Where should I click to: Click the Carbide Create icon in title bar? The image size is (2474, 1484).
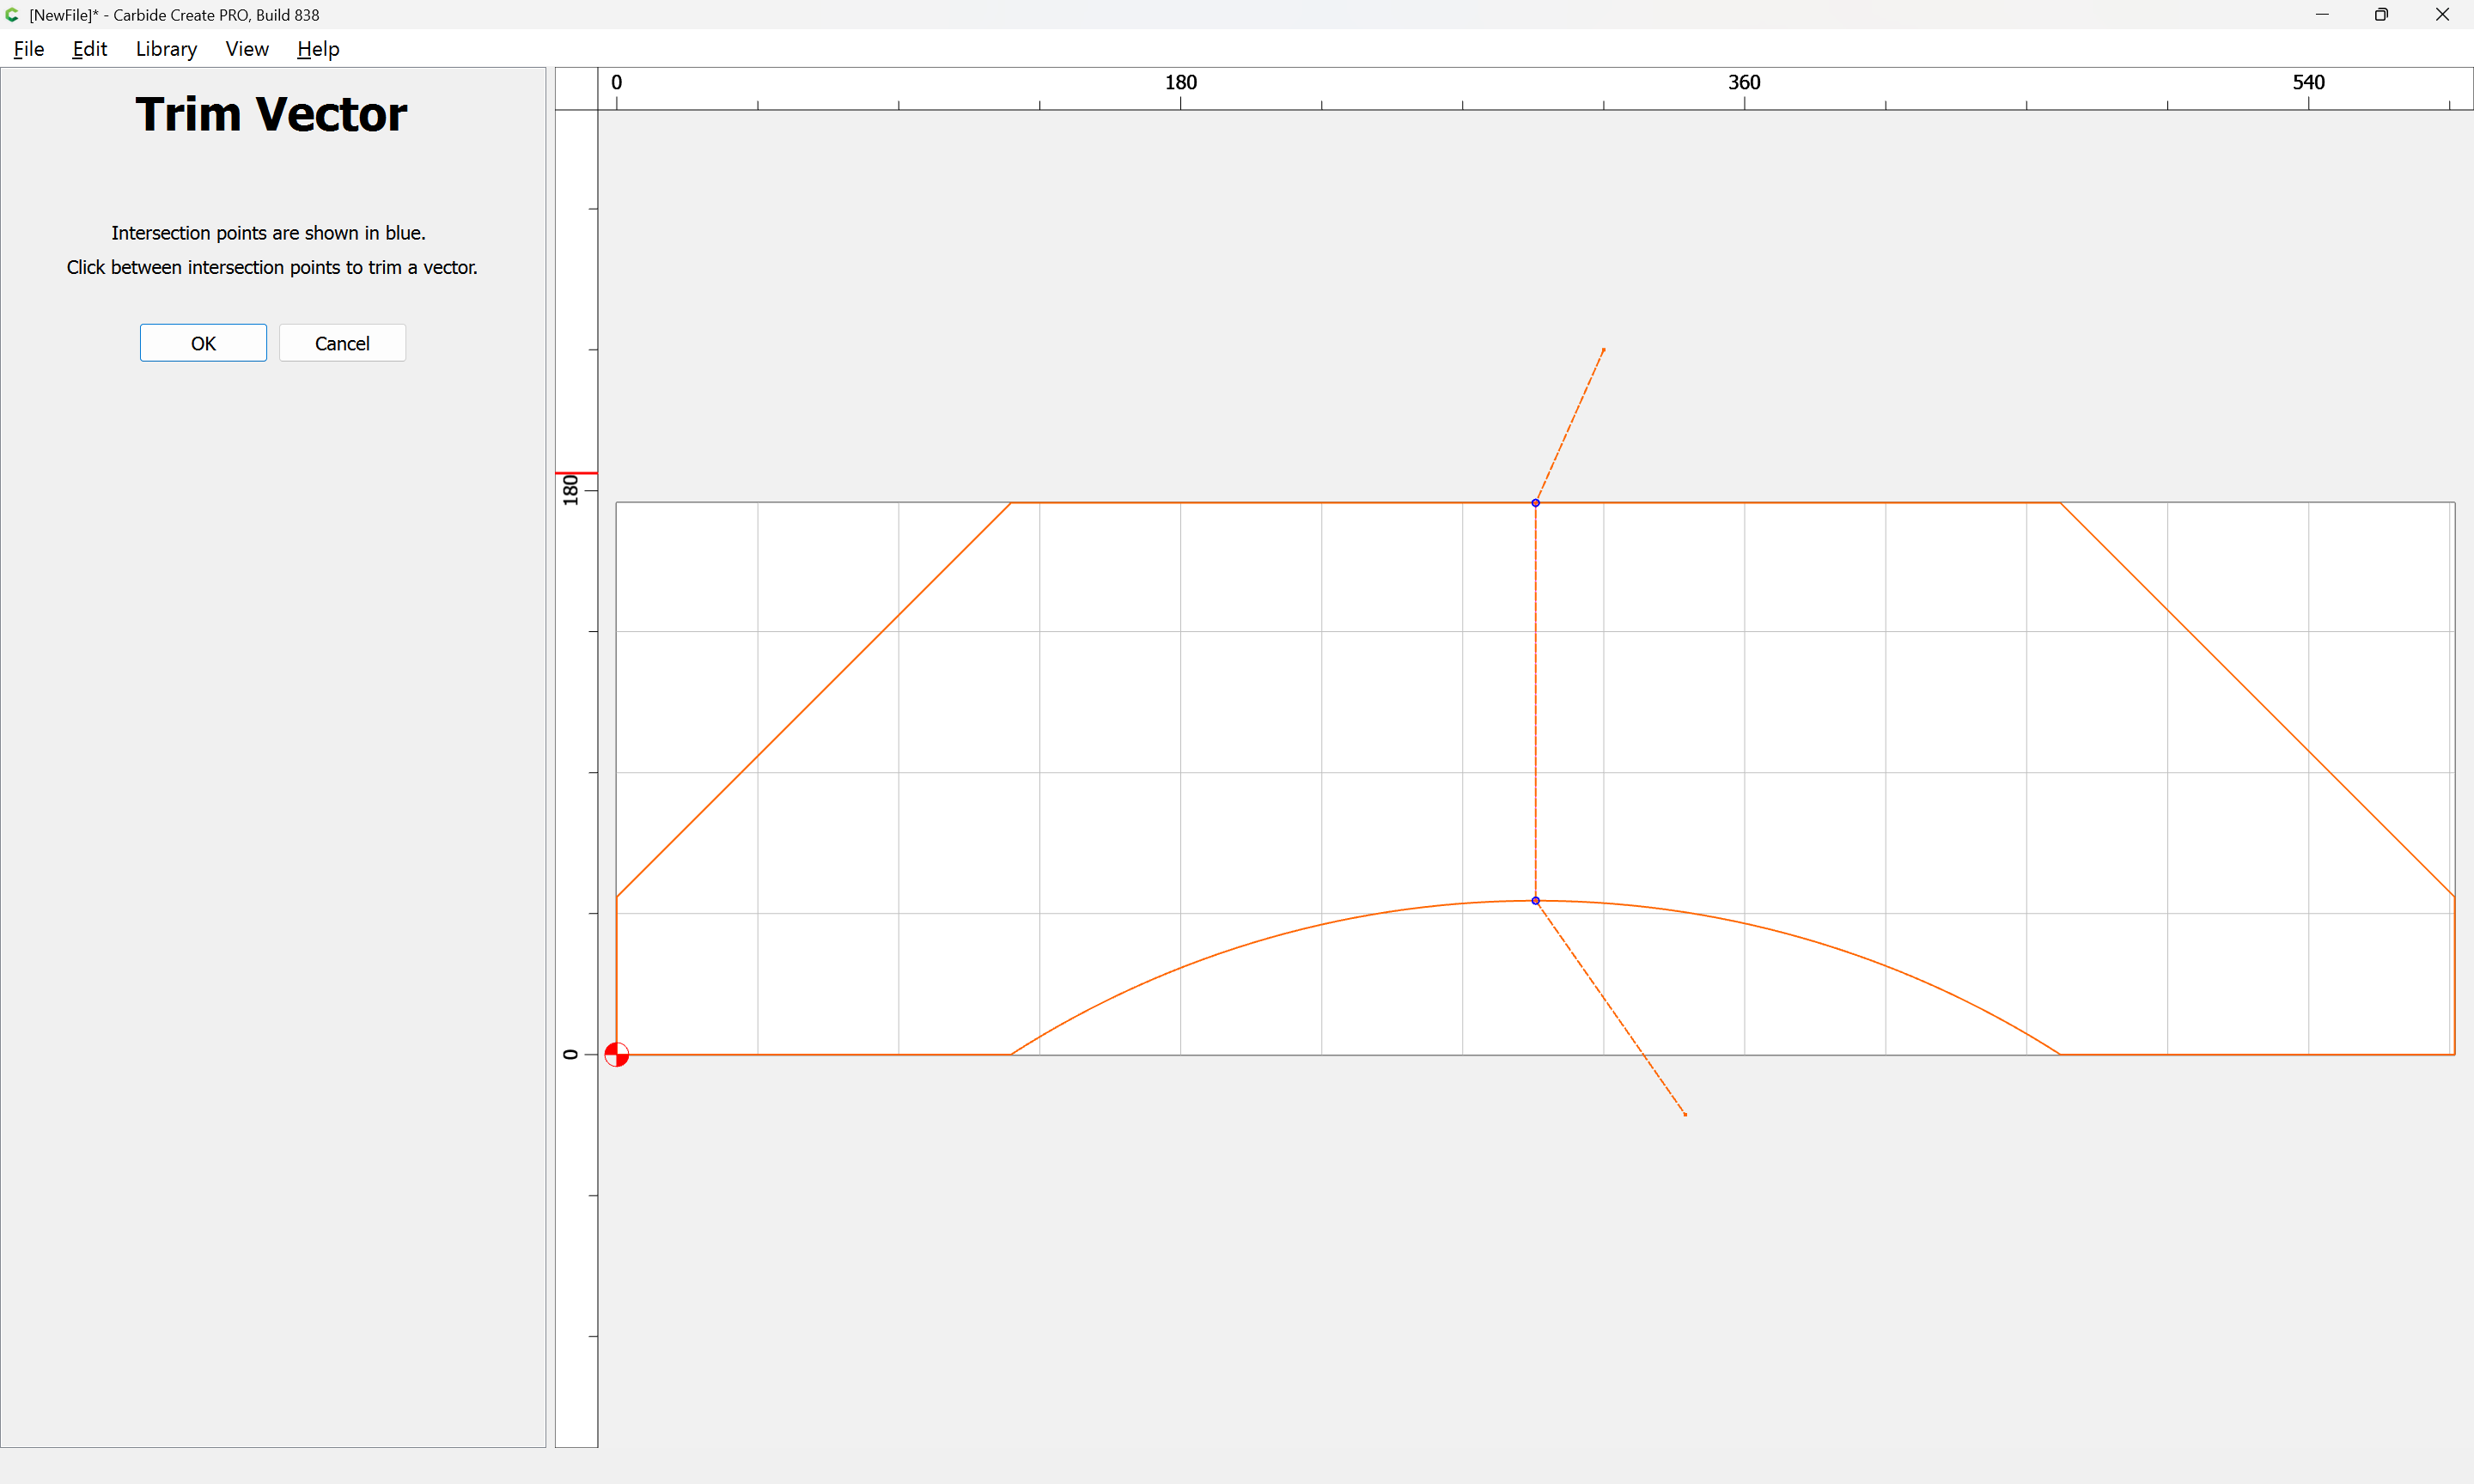tap(12, 15)
